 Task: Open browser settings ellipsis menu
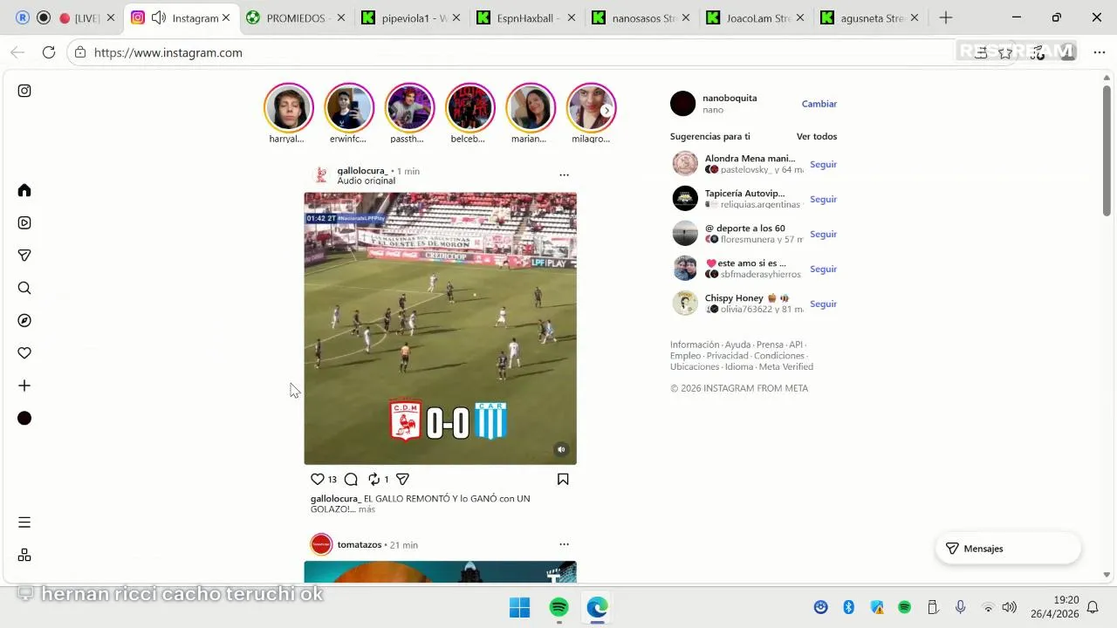1099,52
